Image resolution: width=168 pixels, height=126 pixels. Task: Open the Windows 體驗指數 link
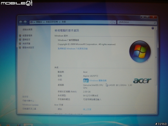(x=98, y=81)
